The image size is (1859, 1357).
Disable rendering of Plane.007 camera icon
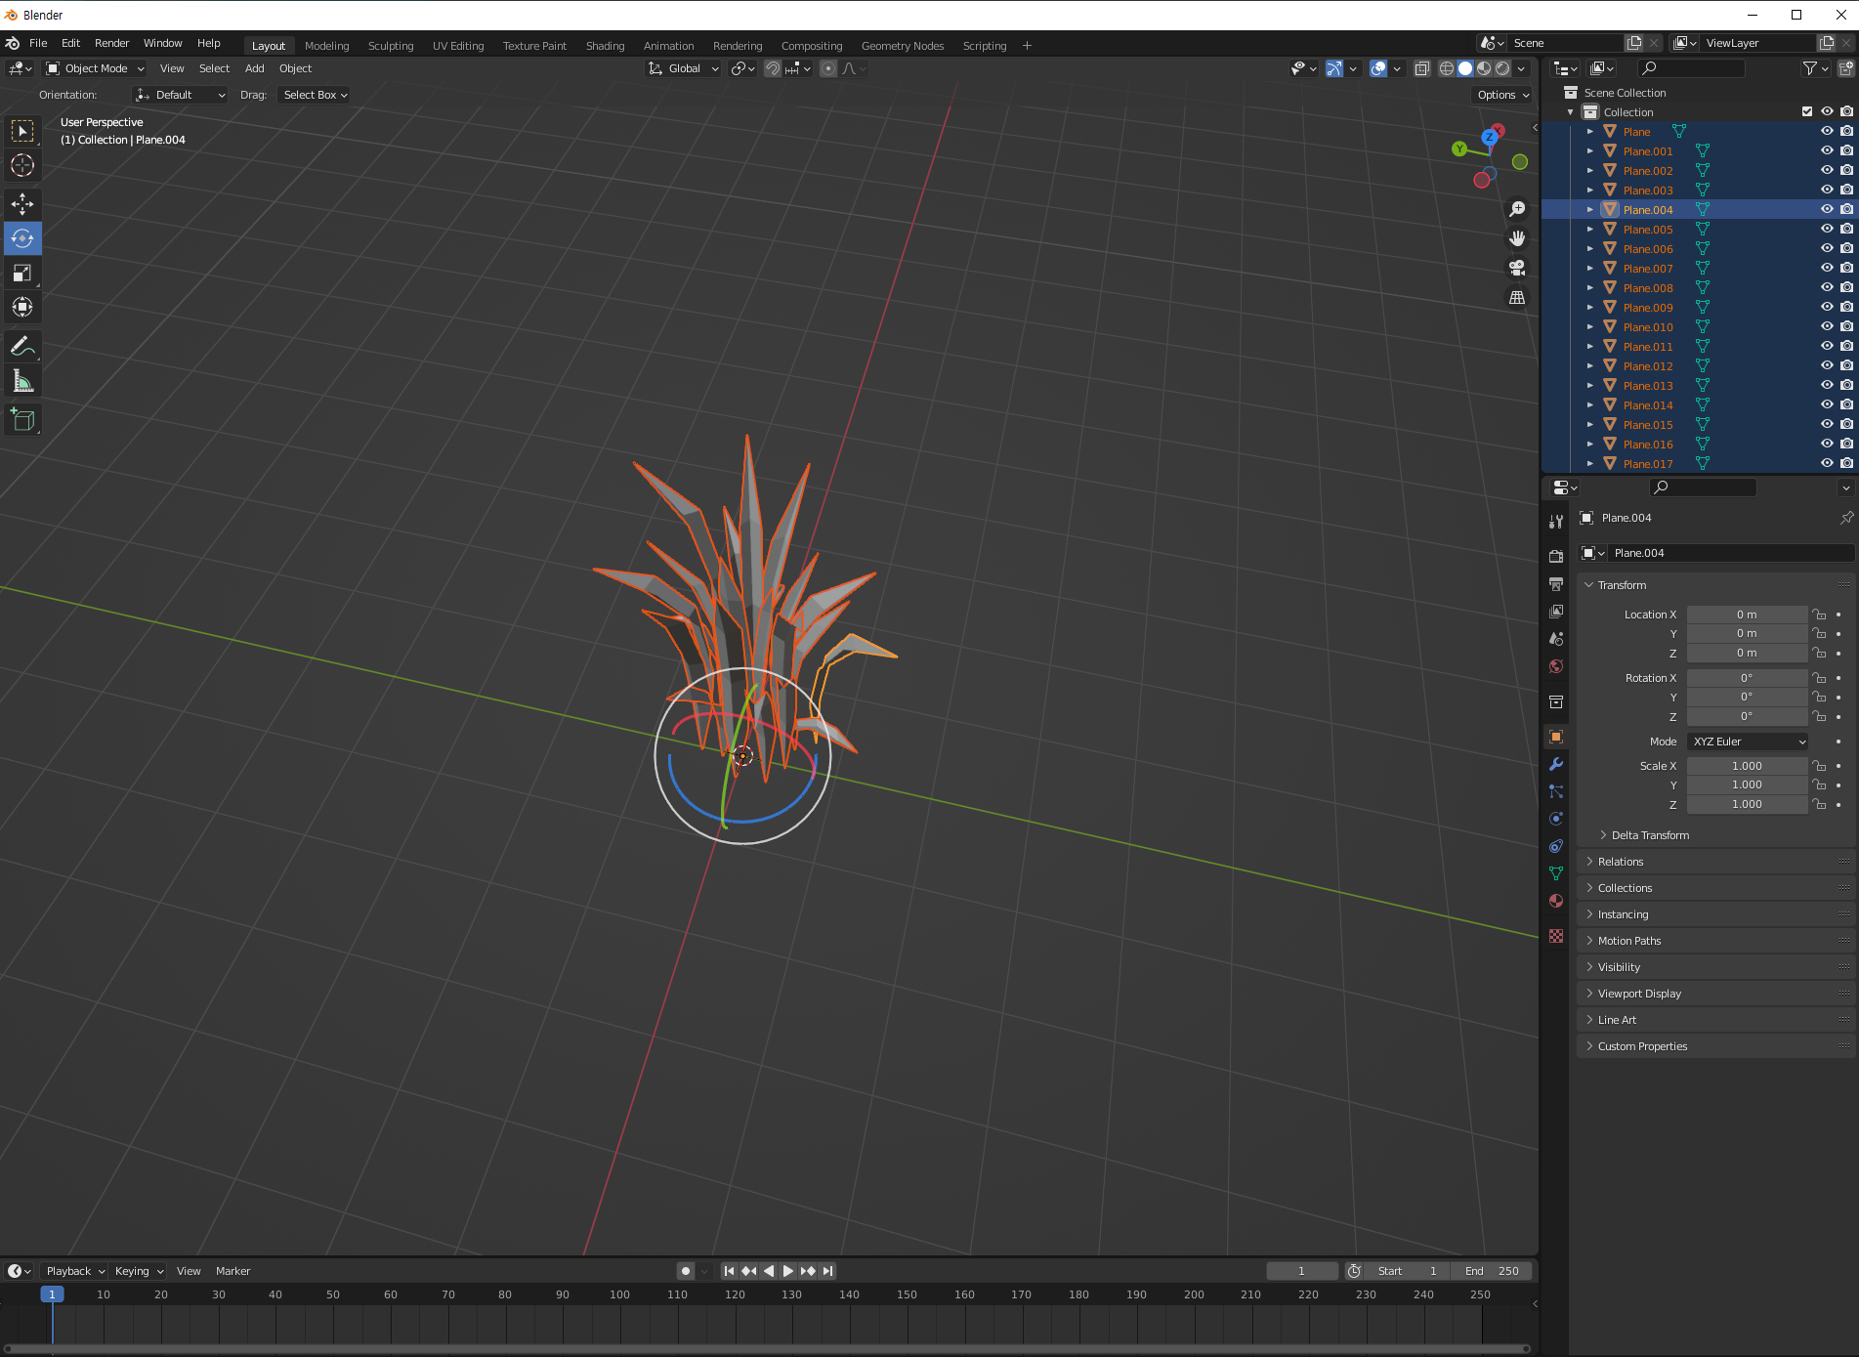1846,268
